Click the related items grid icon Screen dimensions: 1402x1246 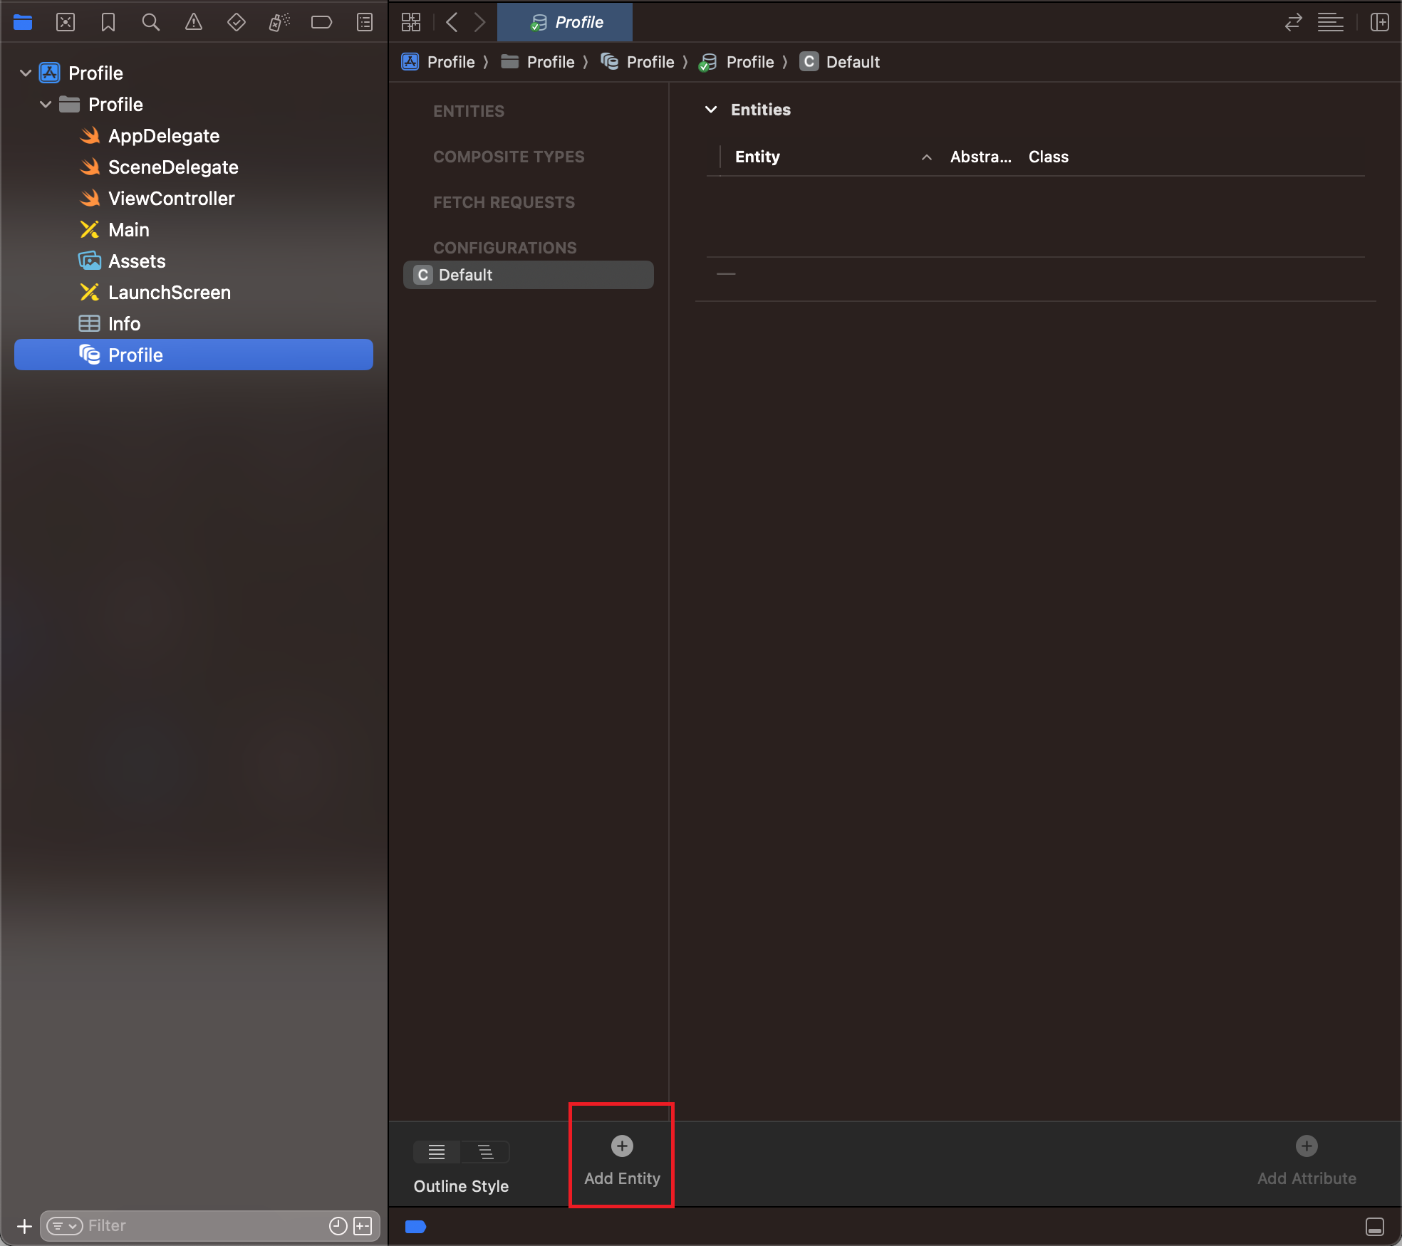(x=411, y=22)
